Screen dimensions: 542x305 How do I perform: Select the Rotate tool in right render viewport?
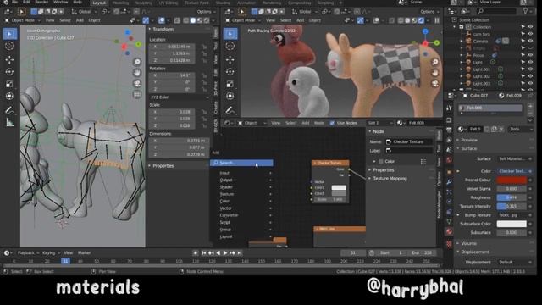(x=230, y=71)
